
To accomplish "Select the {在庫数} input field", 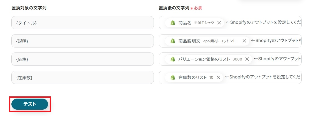I will pyautogui.click(x=82, y=77).
